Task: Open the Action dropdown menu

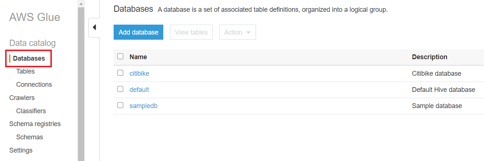Action: (237, 32)
